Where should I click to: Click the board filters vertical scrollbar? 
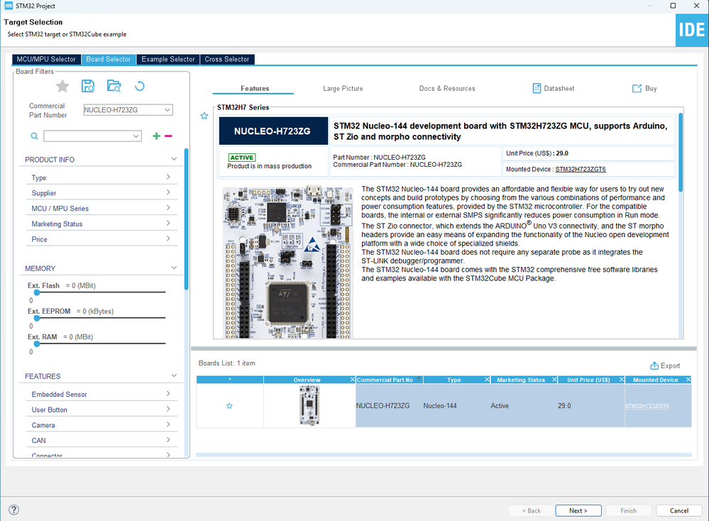click(186, 219)
